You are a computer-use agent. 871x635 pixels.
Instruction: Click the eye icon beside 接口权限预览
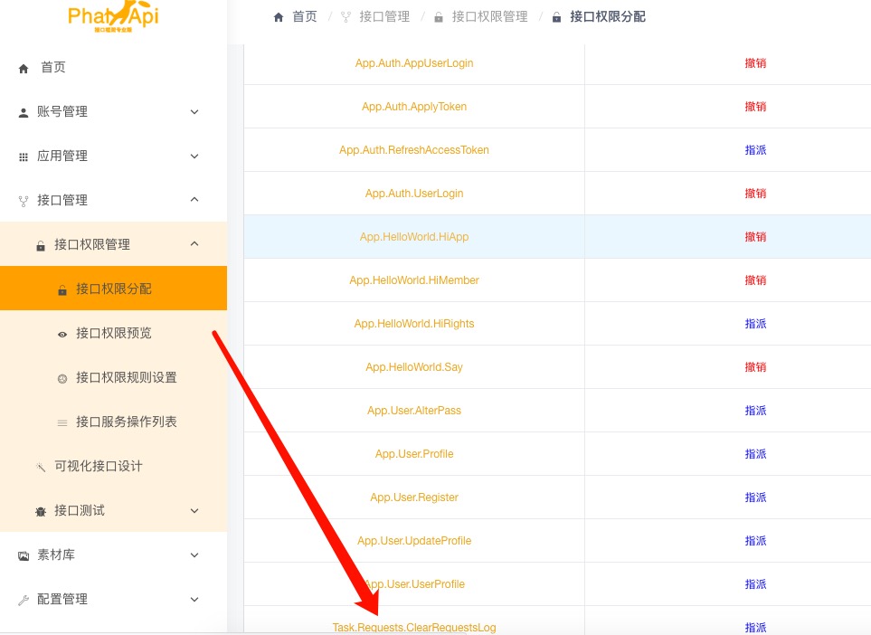[x=62, y=334]
